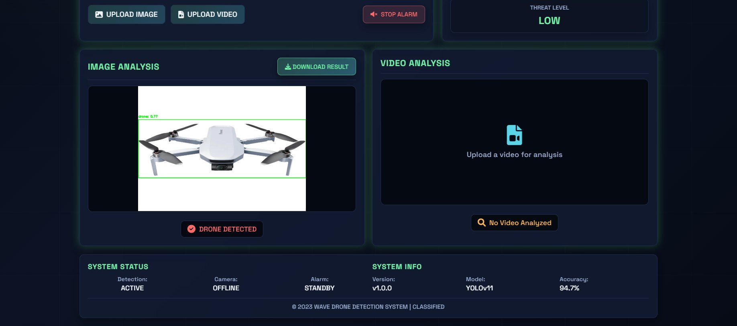Viewport: 737px width, 326px height.
Task: Click the 'Camera:' label
Action: click(226, 279)
